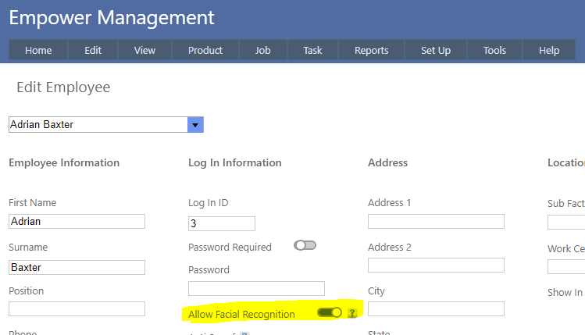Open the Job menu
585x335 pixels.
263,51
